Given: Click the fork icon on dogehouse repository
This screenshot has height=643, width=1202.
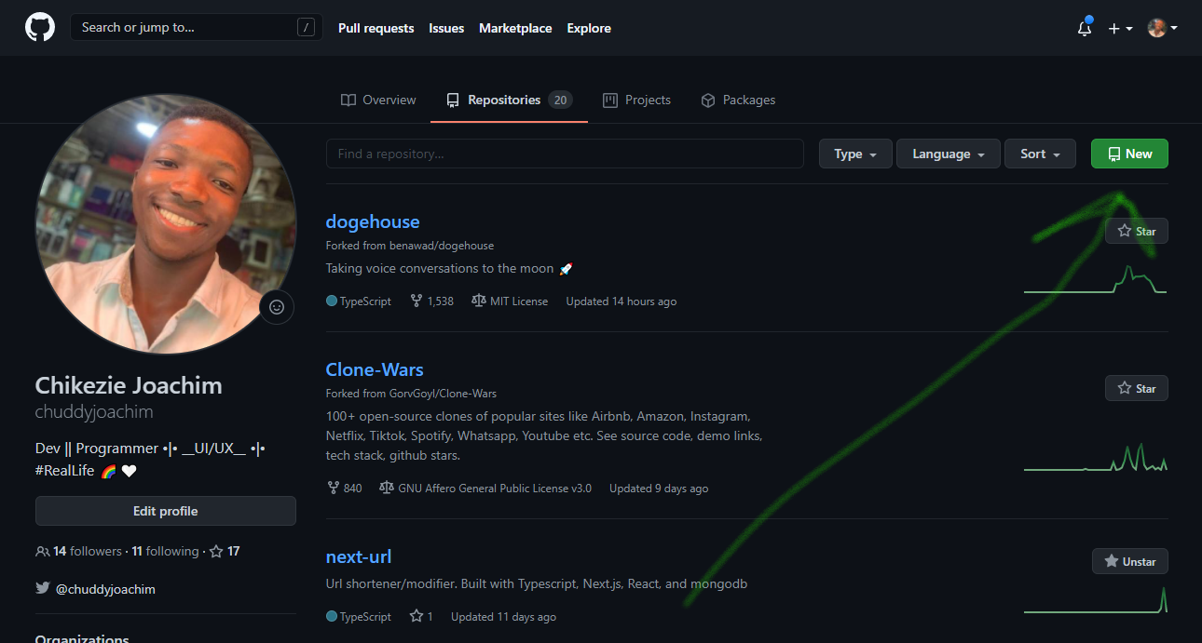Looking at the screenshot, I should (x=416, y=300).
